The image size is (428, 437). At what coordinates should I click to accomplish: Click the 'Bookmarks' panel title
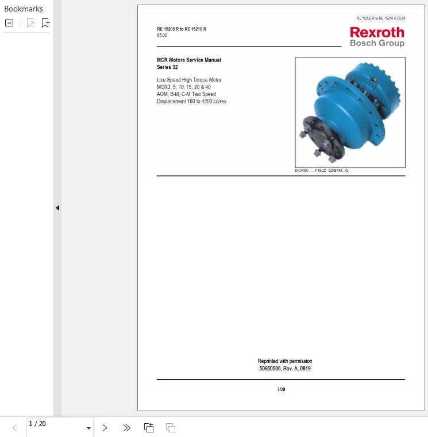(24, 9)
